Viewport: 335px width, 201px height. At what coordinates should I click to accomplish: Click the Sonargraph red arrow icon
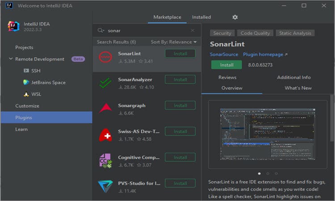(105, 108)
